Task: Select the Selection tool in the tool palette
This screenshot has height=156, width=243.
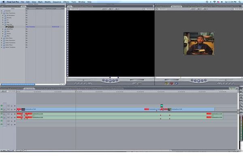Action: point(241,89)
